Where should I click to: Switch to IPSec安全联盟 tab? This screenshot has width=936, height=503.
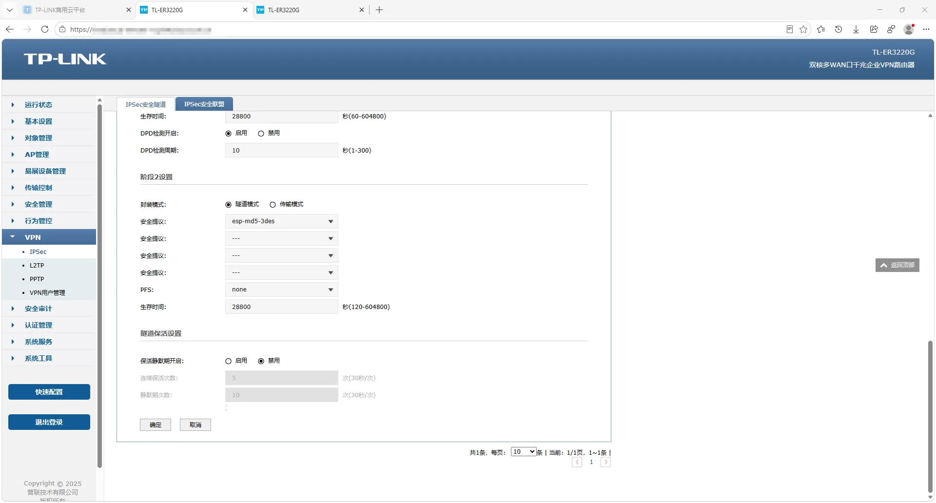[x=204, y=104]
